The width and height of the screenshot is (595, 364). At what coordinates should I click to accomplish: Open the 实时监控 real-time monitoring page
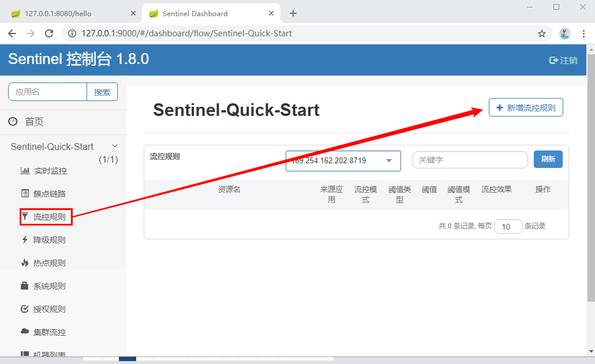click(44, 171)
